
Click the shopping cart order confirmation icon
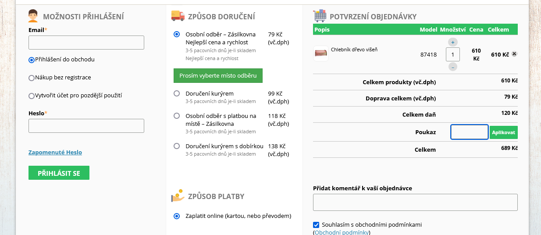(320, 16)
